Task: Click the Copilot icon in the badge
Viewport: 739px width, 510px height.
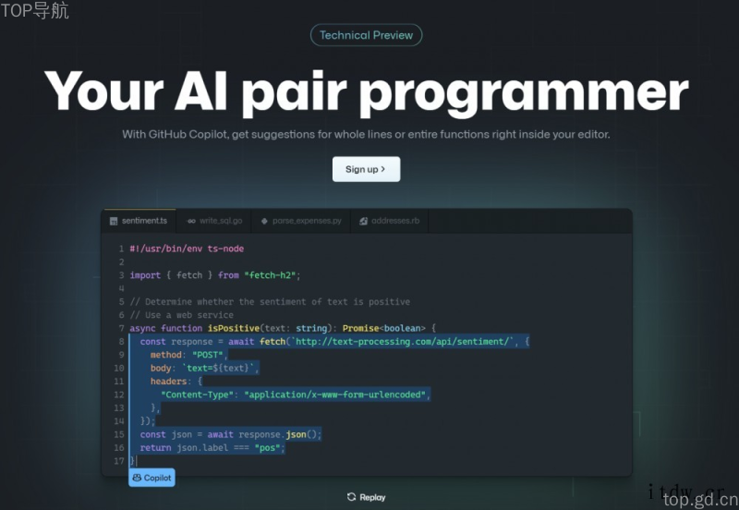Action: click(137, 478)
